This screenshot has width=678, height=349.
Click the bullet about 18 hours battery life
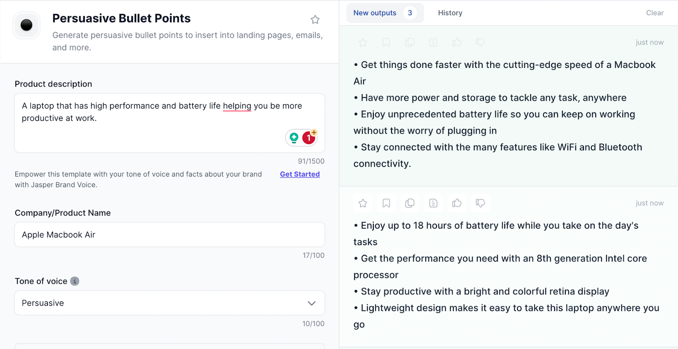pos(496,234)
